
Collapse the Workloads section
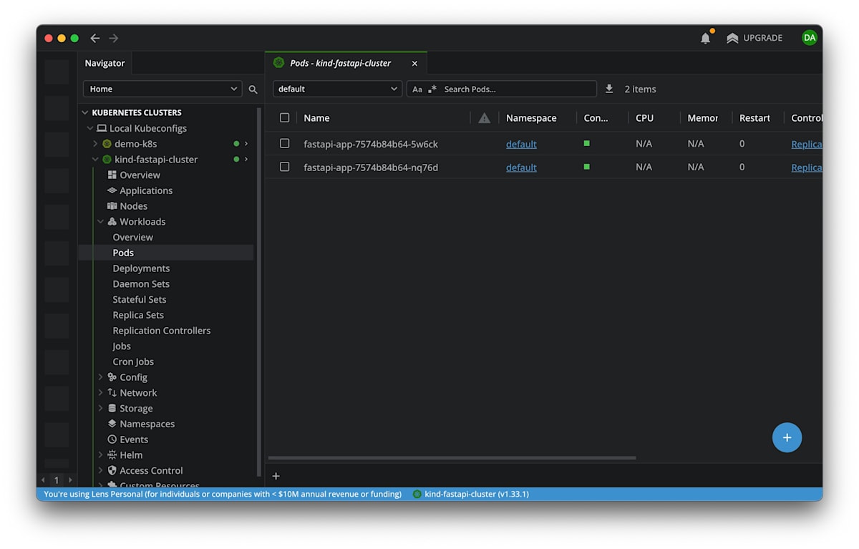tap(100, 222)
